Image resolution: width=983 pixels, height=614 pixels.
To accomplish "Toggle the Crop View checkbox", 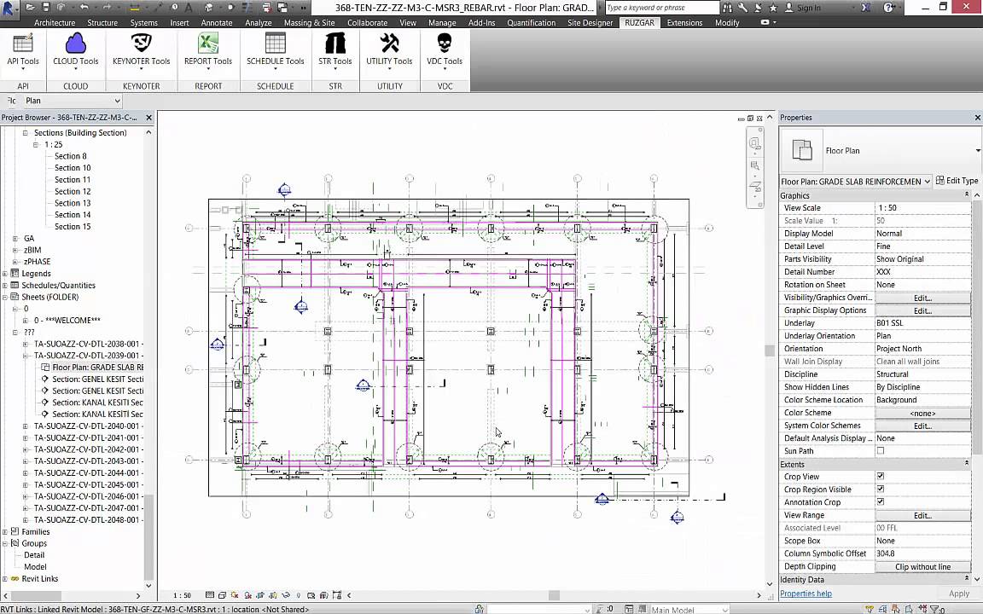I will [880, 476].
